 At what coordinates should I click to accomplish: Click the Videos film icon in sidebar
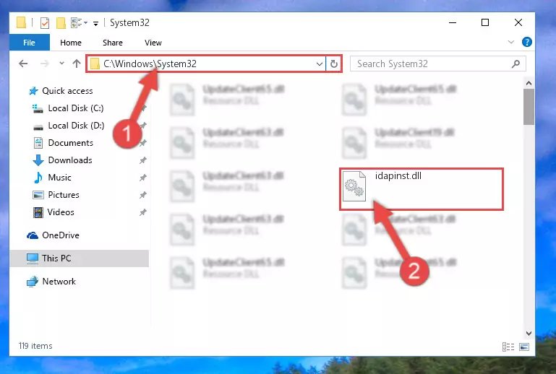38,212
